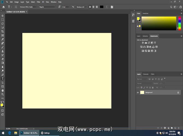Select the Crop tool
Viewport: 183px width, 136px height.
3,32
